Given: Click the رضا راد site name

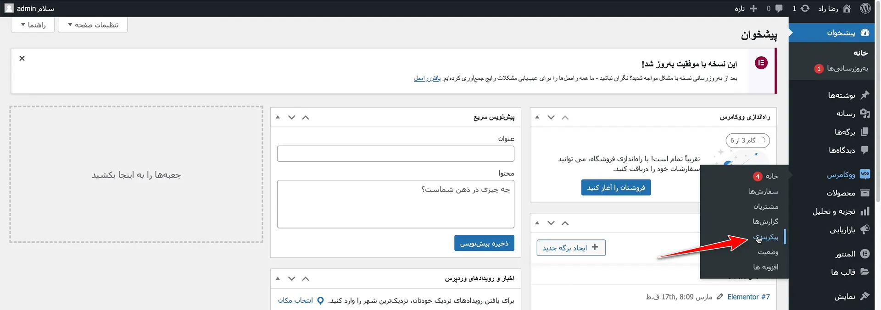Looking at the screenshot, I should [828, 9].
